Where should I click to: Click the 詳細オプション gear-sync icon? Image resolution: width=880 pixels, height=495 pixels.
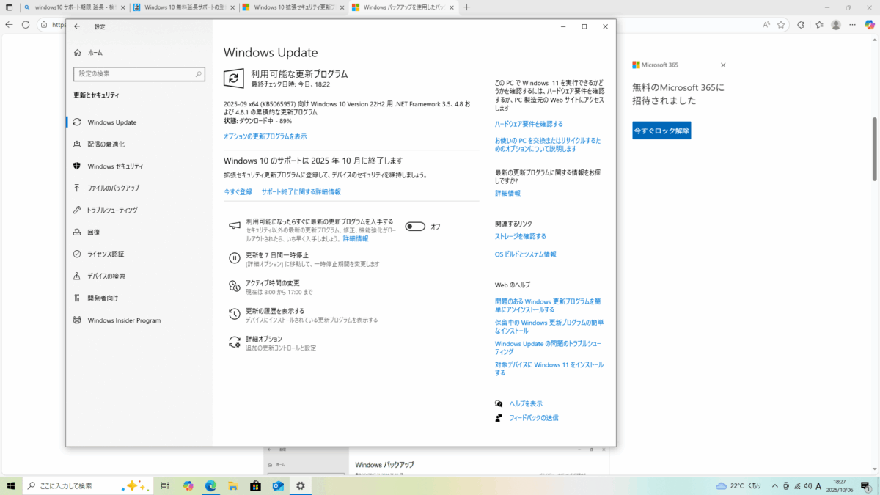click(234, 342)
